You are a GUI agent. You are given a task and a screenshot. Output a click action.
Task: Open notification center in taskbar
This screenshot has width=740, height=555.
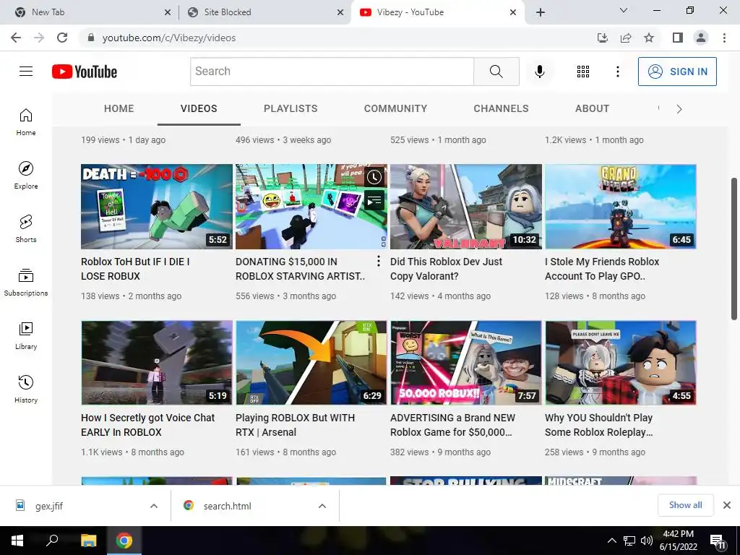(718, 541)
